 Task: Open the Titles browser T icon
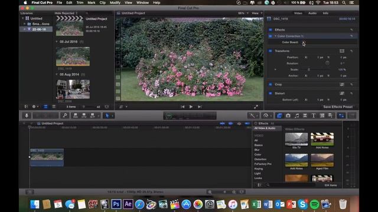pyautogui.click(x=314, y=115)
